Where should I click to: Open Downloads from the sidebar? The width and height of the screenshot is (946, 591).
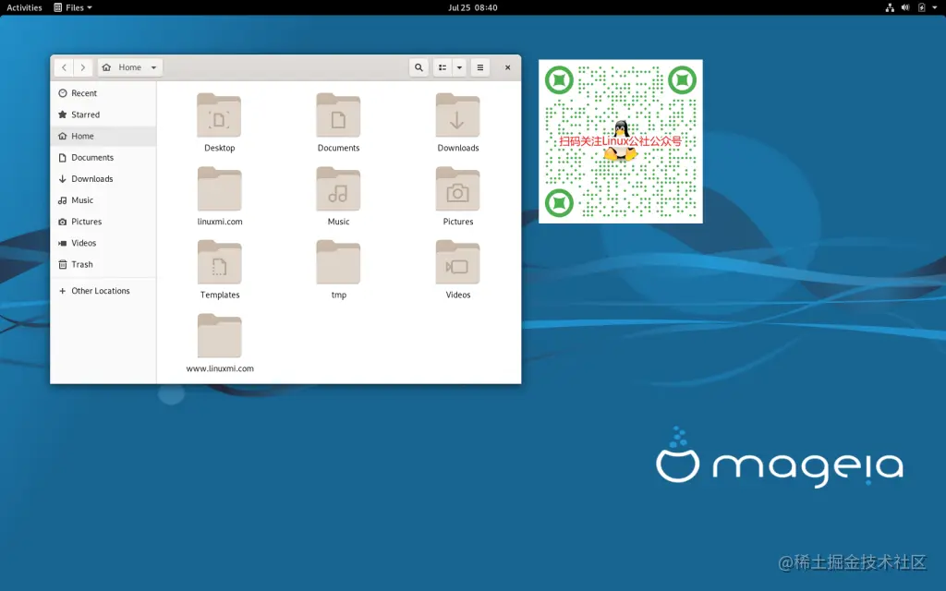(103, 179)
